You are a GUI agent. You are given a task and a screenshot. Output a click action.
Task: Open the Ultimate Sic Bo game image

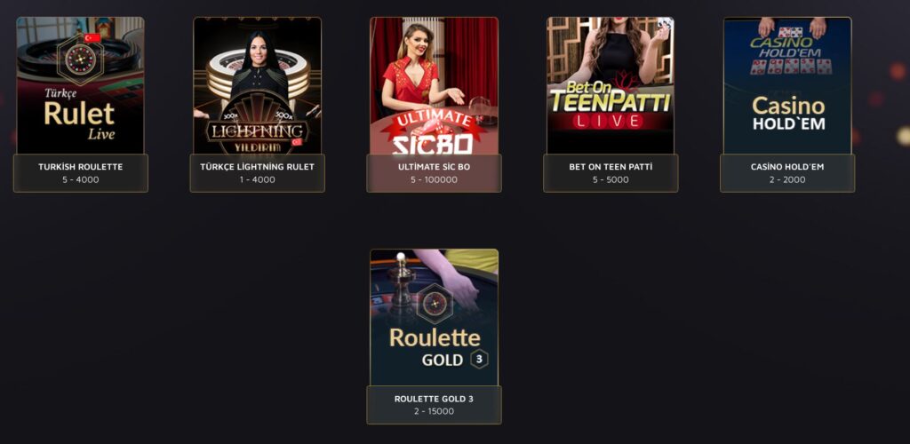pyautogui.click(x=434, y=85)
